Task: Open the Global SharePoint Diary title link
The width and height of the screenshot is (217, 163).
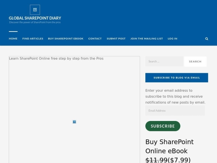Action: pos(35,18)
